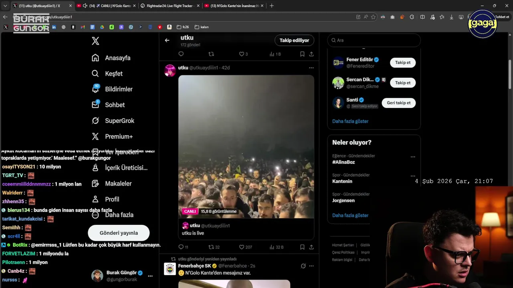Image resolution: width=513 pixels, height=288 pixels.
Task: Click reply icon on the top post
Action: tap(181, 54)
